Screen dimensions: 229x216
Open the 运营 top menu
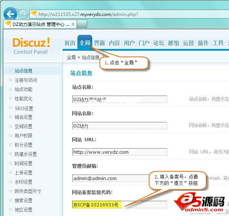(188, 43)
